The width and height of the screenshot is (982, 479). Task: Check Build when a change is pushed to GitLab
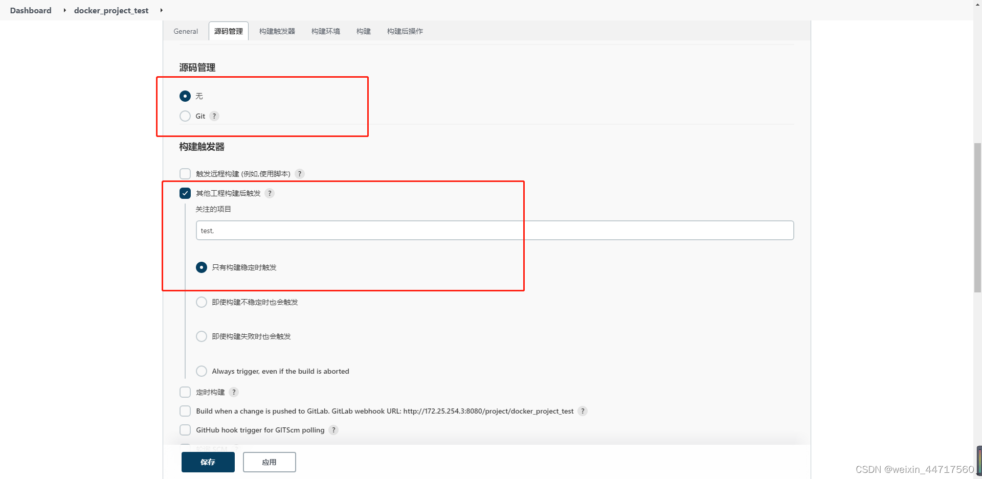tap(185, 411)
